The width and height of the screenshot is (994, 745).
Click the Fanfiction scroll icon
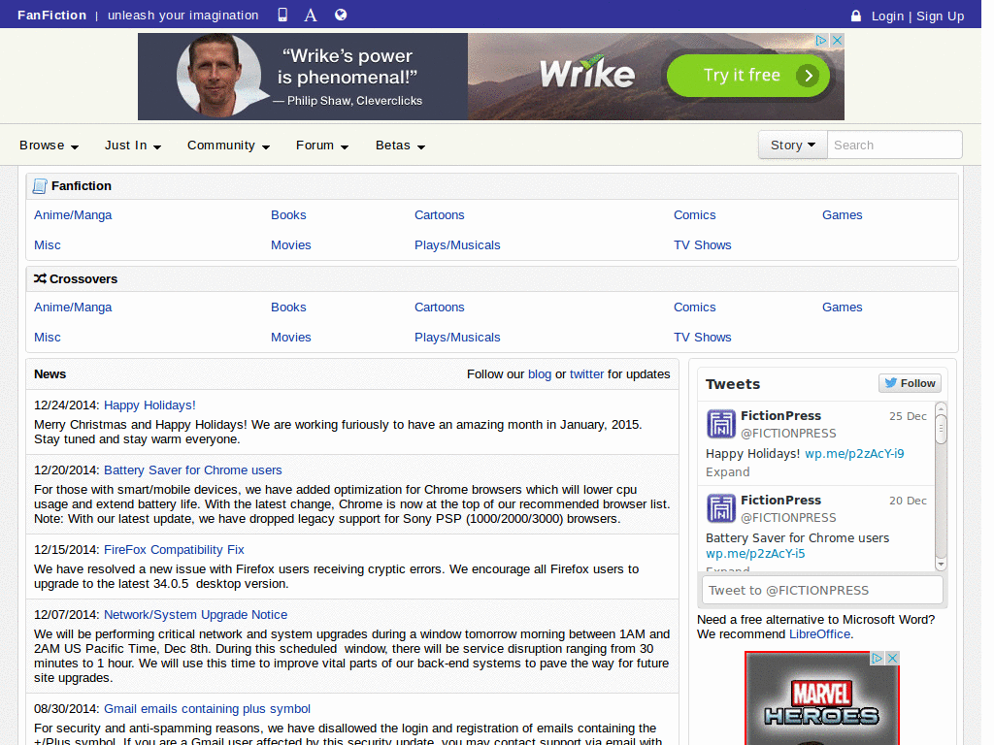coord(40,185)
